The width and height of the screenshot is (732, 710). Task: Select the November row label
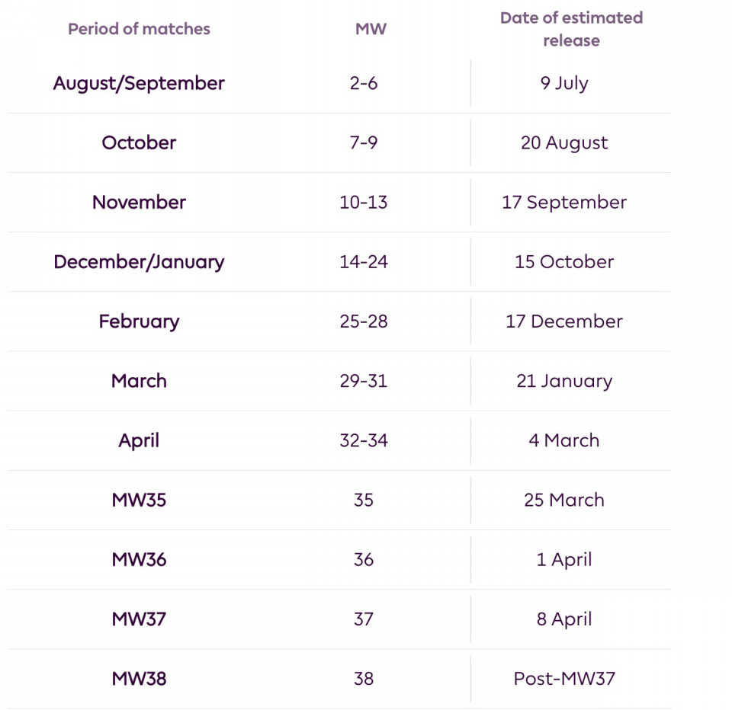click(139, 202)
